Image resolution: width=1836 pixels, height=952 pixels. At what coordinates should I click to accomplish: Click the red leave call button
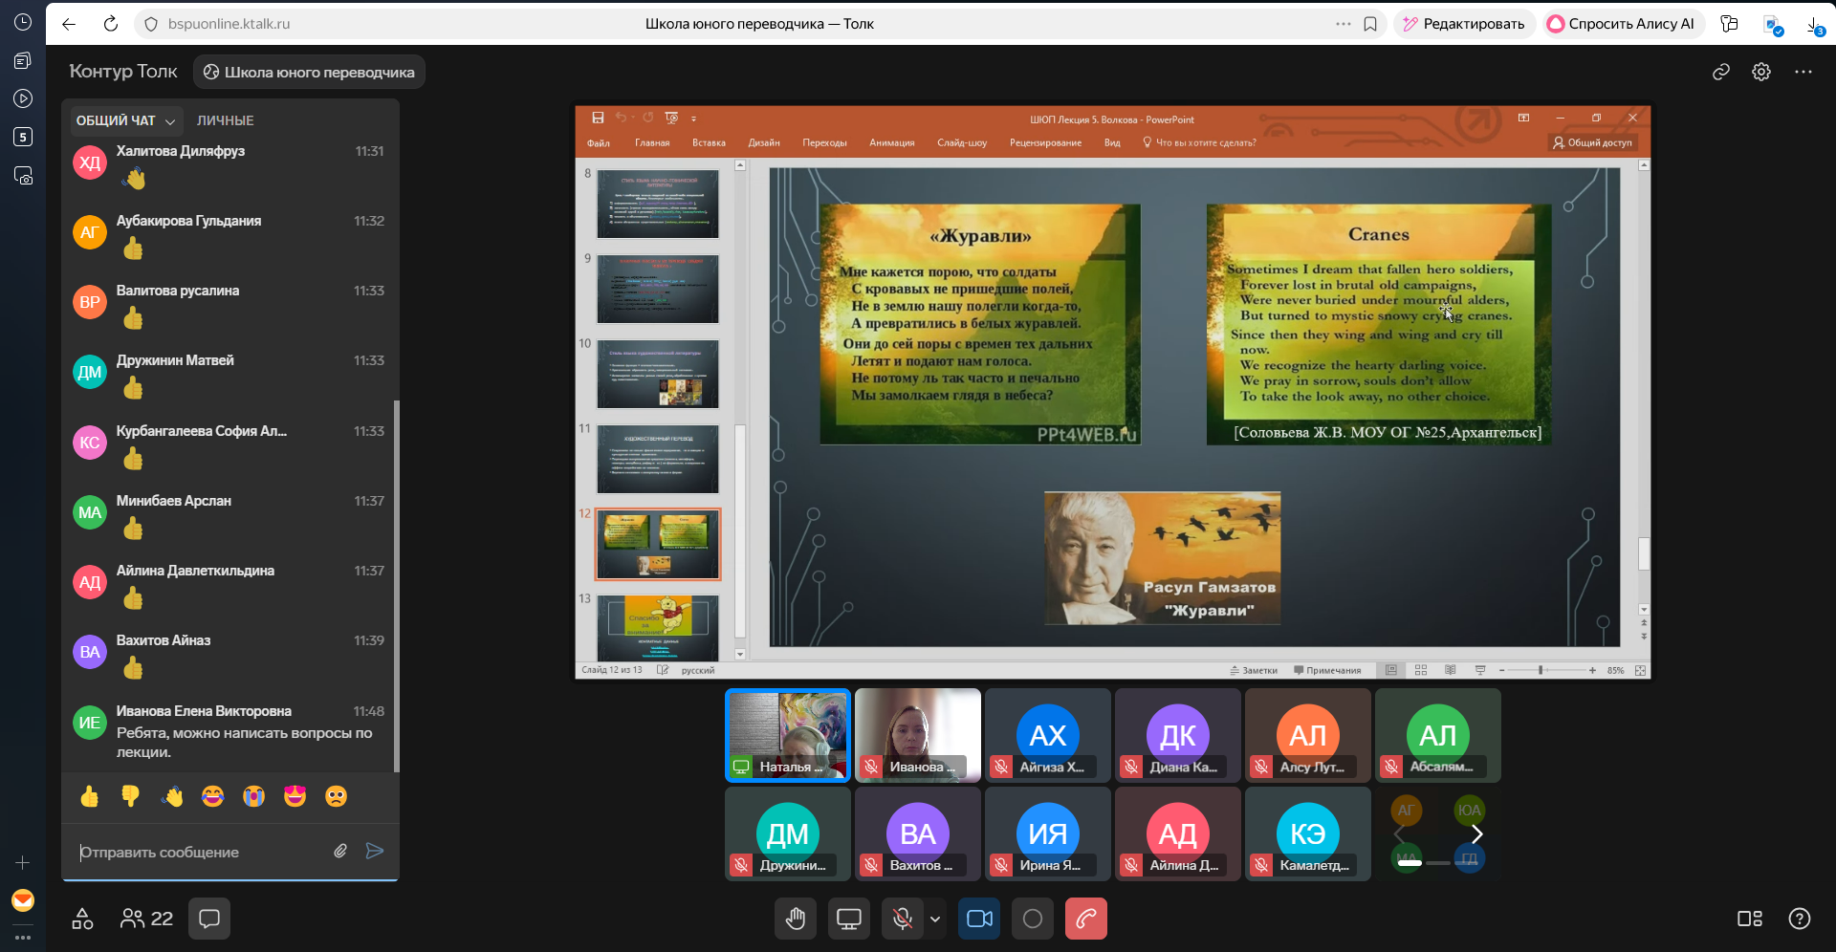pyautogui.click(x=1085, y=919)
